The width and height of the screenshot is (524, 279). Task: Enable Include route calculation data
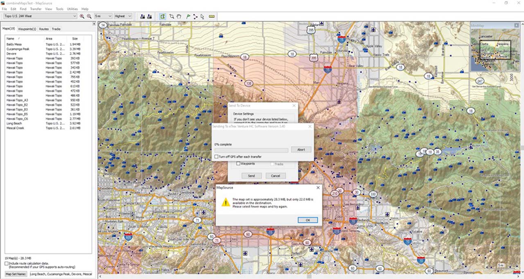tap(7, 263)
